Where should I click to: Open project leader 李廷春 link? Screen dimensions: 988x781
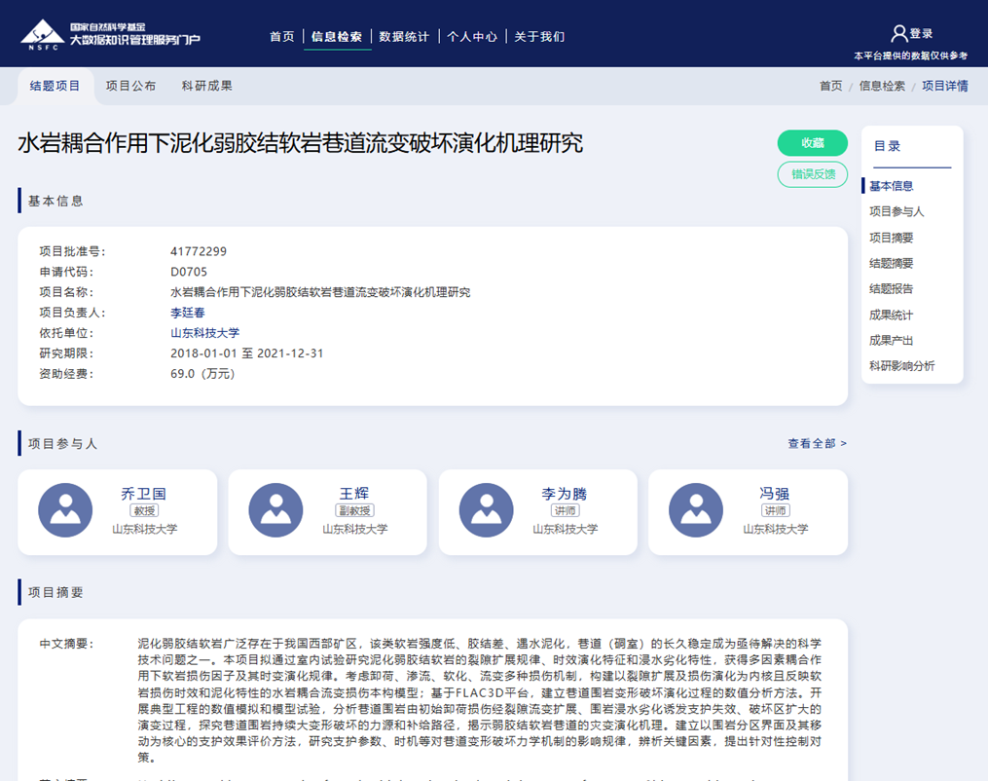188,313
